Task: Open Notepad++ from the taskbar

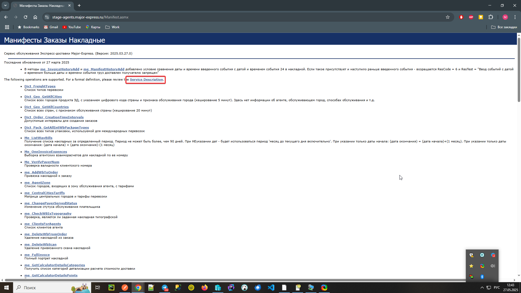Action: point(151,288)
